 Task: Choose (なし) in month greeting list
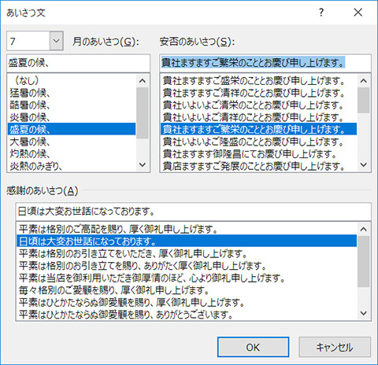click(x=72, y=80)
